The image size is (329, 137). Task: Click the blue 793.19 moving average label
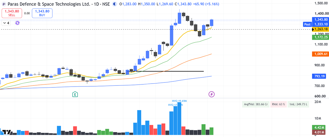(x=319, y=76)
